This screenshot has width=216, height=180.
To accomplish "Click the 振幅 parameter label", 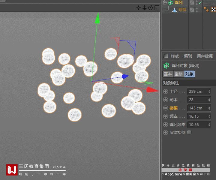I will [x=173, y=108].
